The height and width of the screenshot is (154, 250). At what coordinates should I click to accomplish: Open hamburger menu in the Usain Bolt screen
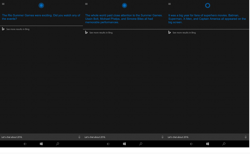pyautogui.click(x=86, y=4)
